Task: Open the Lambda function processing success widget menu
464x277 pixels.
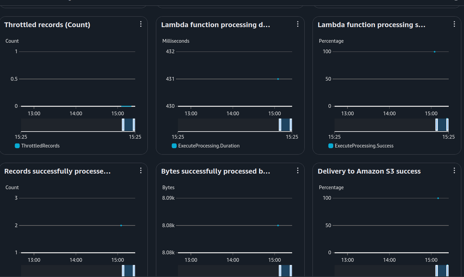Action: coord(454,24)
